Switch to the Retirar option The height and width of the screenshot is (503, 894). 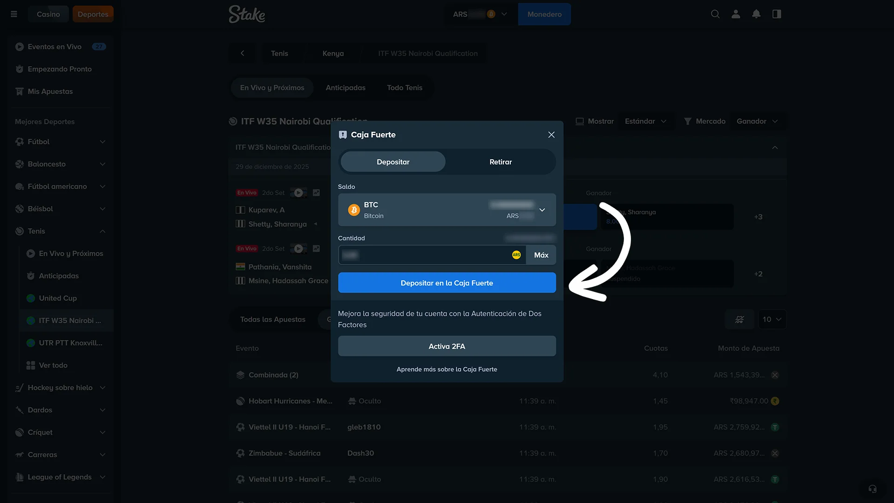tap(501, 162)
